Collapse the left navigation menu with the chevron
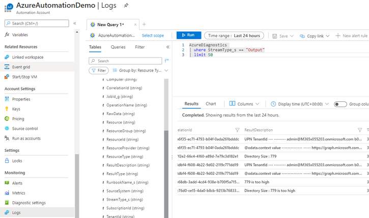 pos(75,23)
